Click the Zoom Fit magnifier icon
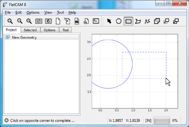 [10, 21]
